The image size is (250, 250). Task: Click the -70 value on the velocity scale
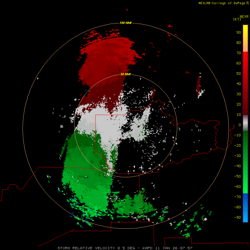click(237, 197)
